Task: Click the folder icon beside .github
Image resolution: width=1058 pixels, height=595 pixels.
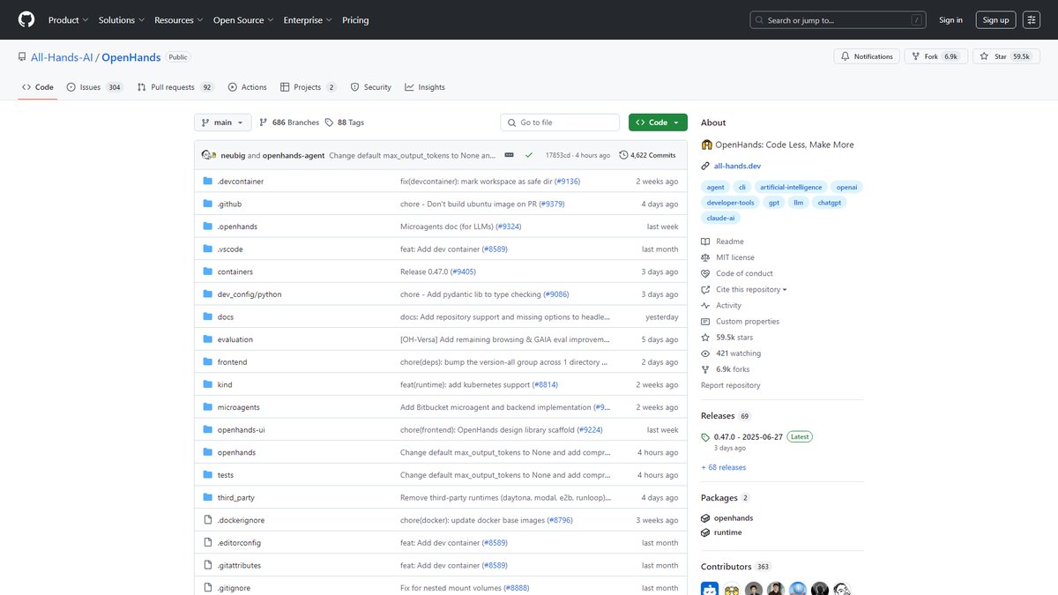Action: [208, 204]
